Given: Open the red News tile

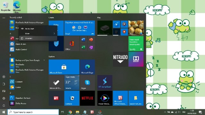Looking at the screenshot, I should pyautogui.click(x=56, y=98).
